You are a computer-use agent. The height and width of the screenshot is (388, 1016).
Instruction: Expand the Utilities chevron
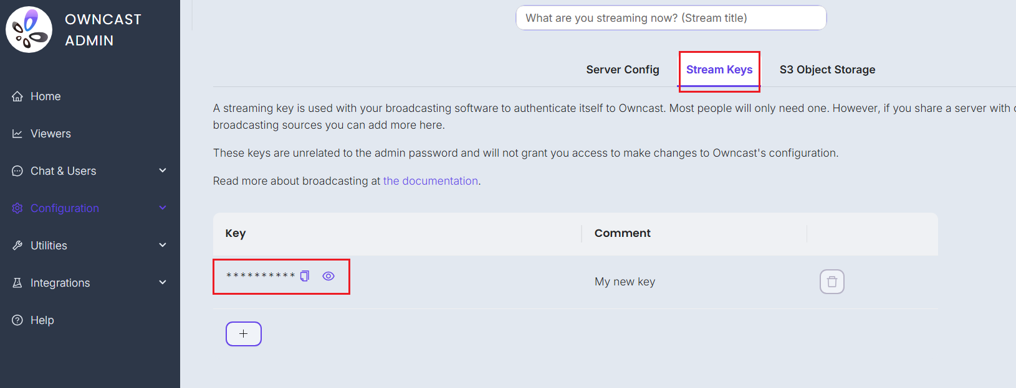[163, 245]
